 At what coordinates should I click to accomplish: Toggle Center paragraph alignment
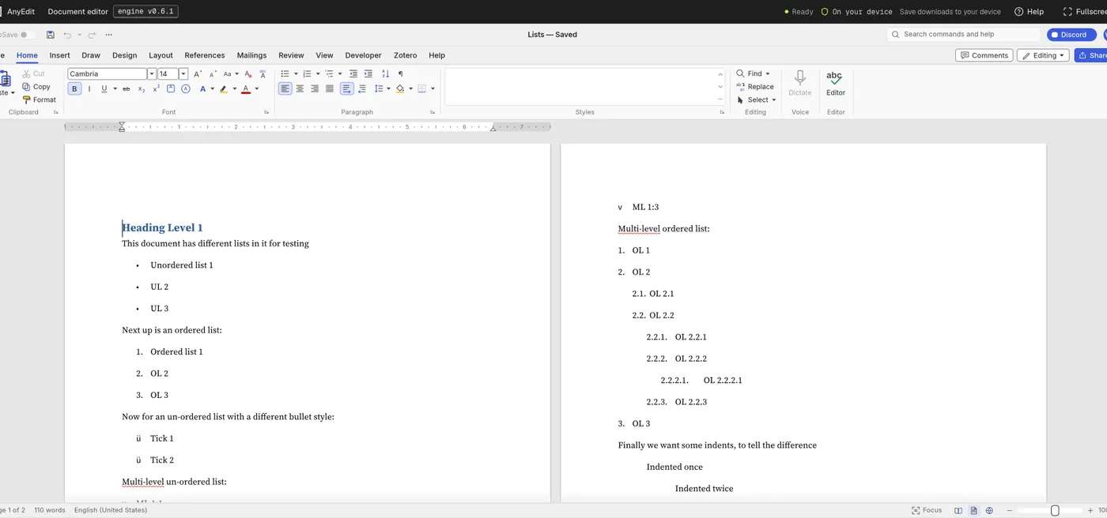[300, 89]
